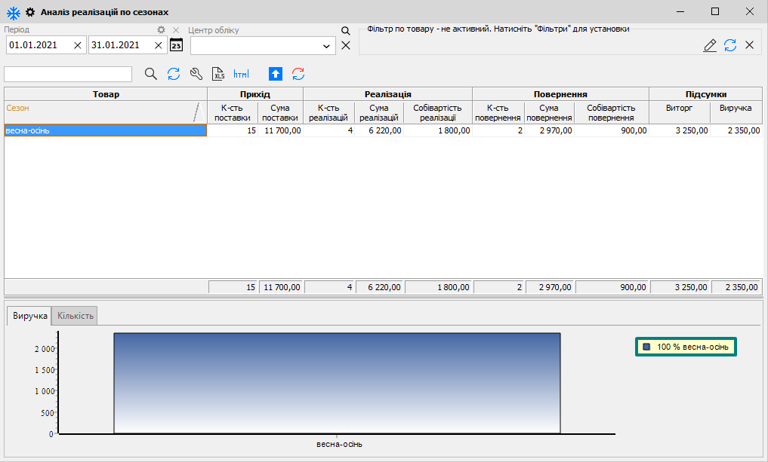The image size is (768, 462).
Task: Open the period calendar picker
Action: pos(176,45)
